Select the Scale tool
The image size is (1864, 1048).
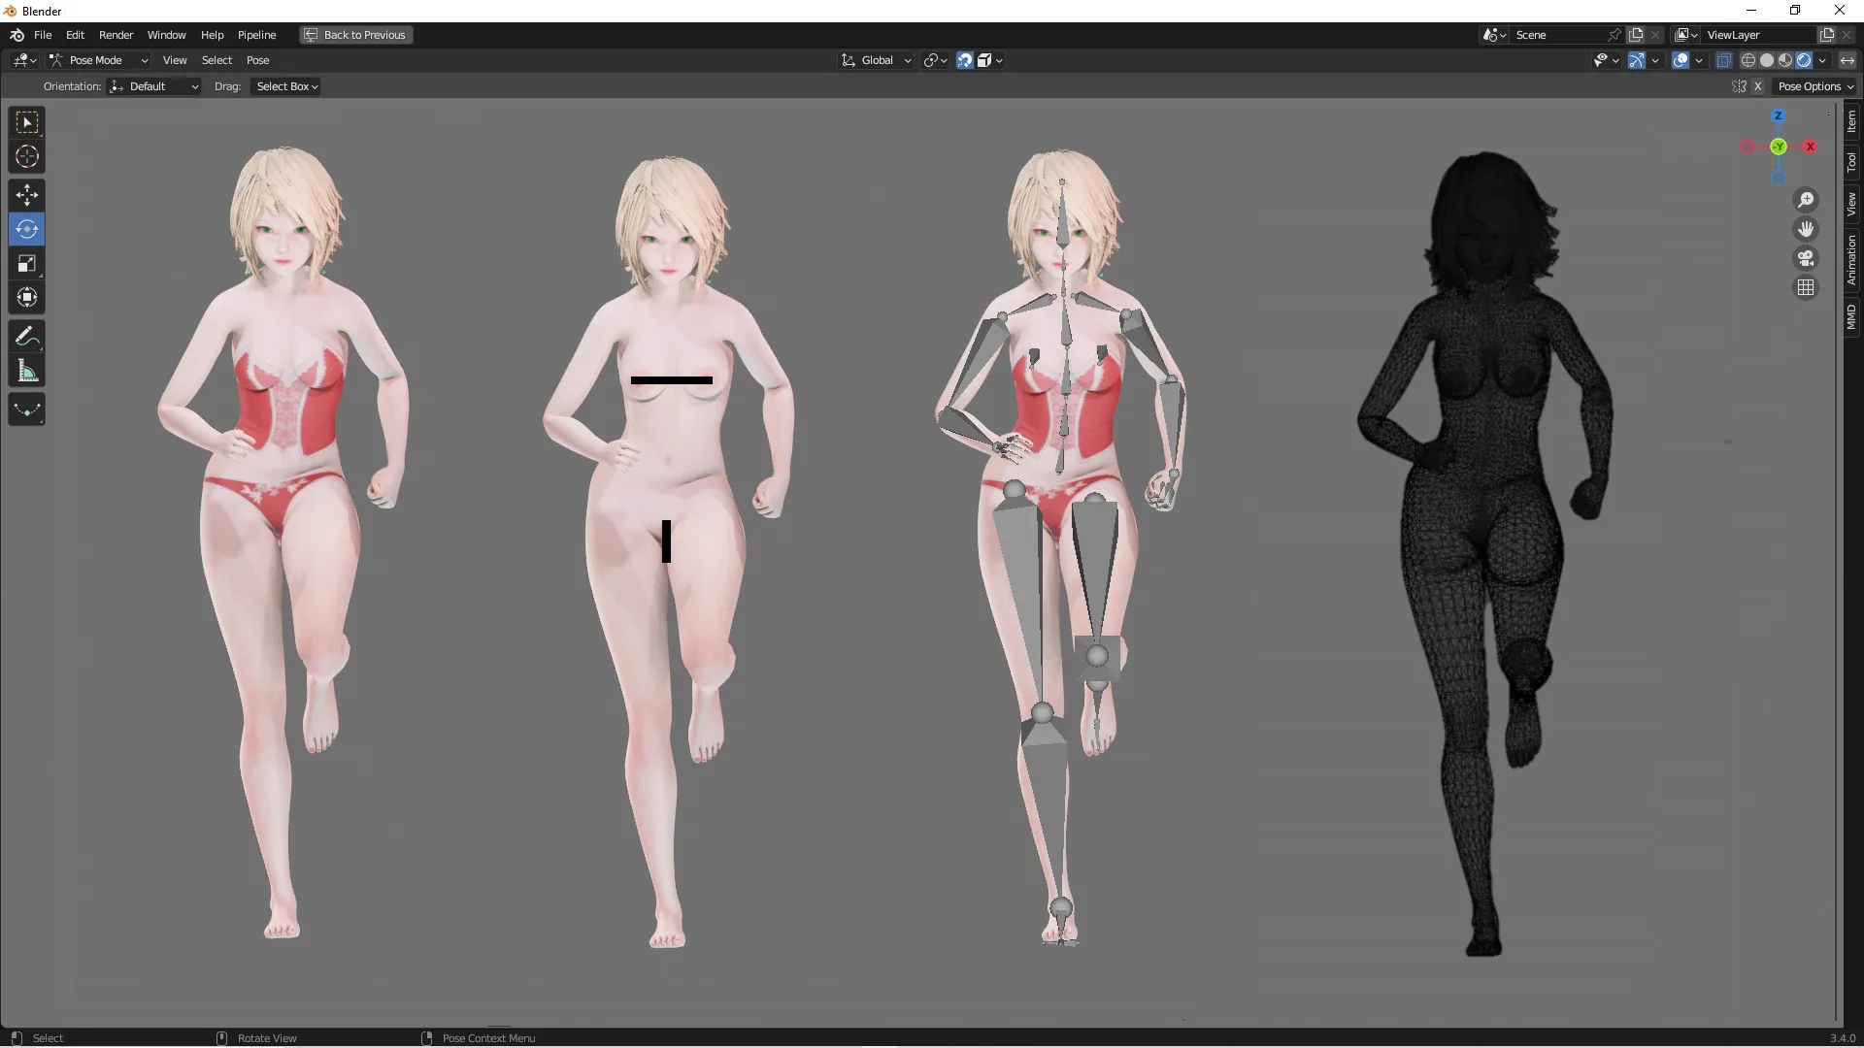pos(26,263)
